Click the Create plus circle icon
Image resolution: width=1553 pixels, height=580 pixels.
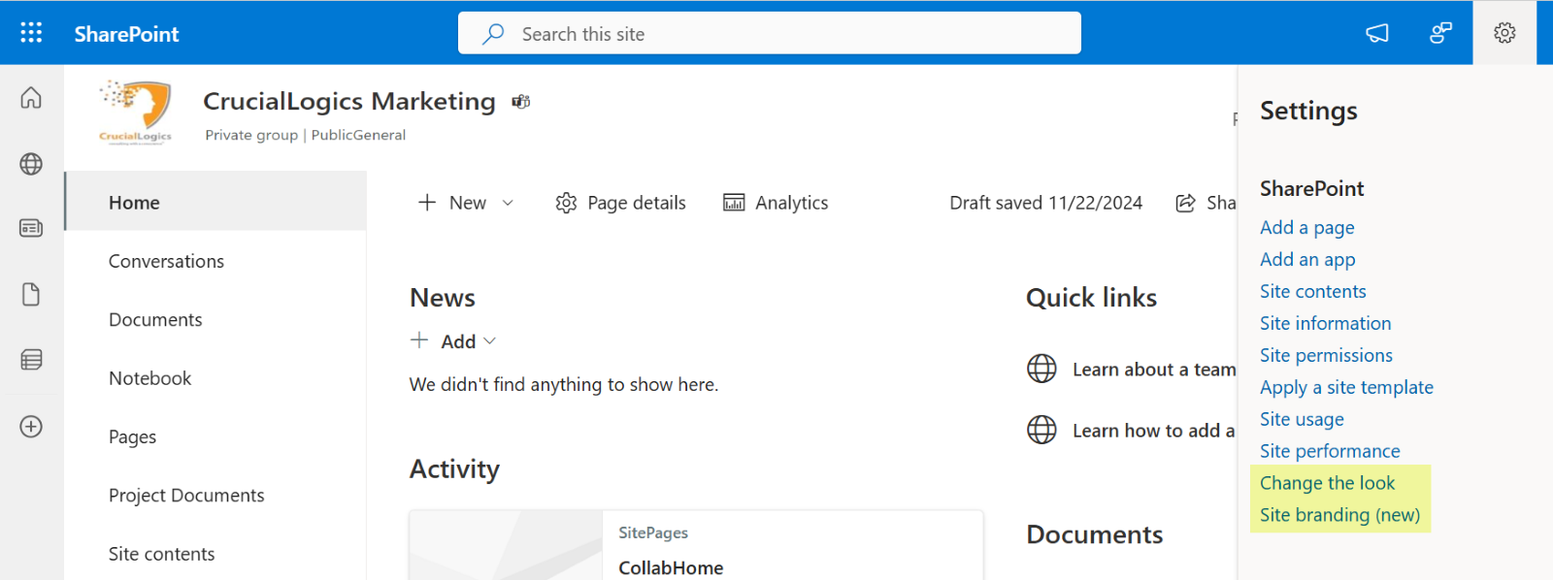pos(31,427)
